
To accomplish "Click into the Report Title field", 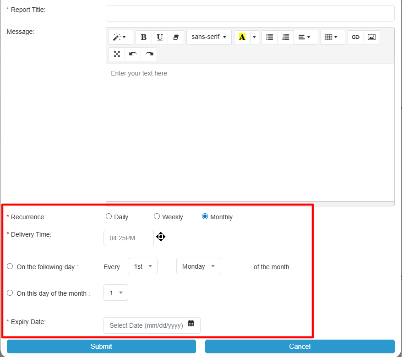I will pyautogui.click(x=250, y=13).
